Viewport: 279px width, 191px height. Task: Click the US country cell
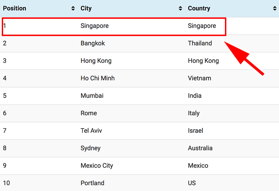tap(192, 183)
